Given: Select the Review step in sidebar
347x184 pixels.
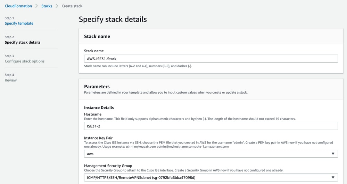Looking at the screenshot, I should point(11,80).
